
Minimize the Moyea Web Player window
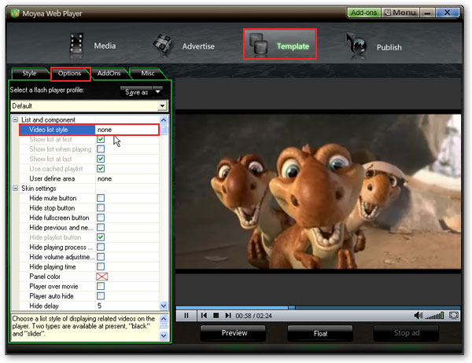tap(427, 13)
